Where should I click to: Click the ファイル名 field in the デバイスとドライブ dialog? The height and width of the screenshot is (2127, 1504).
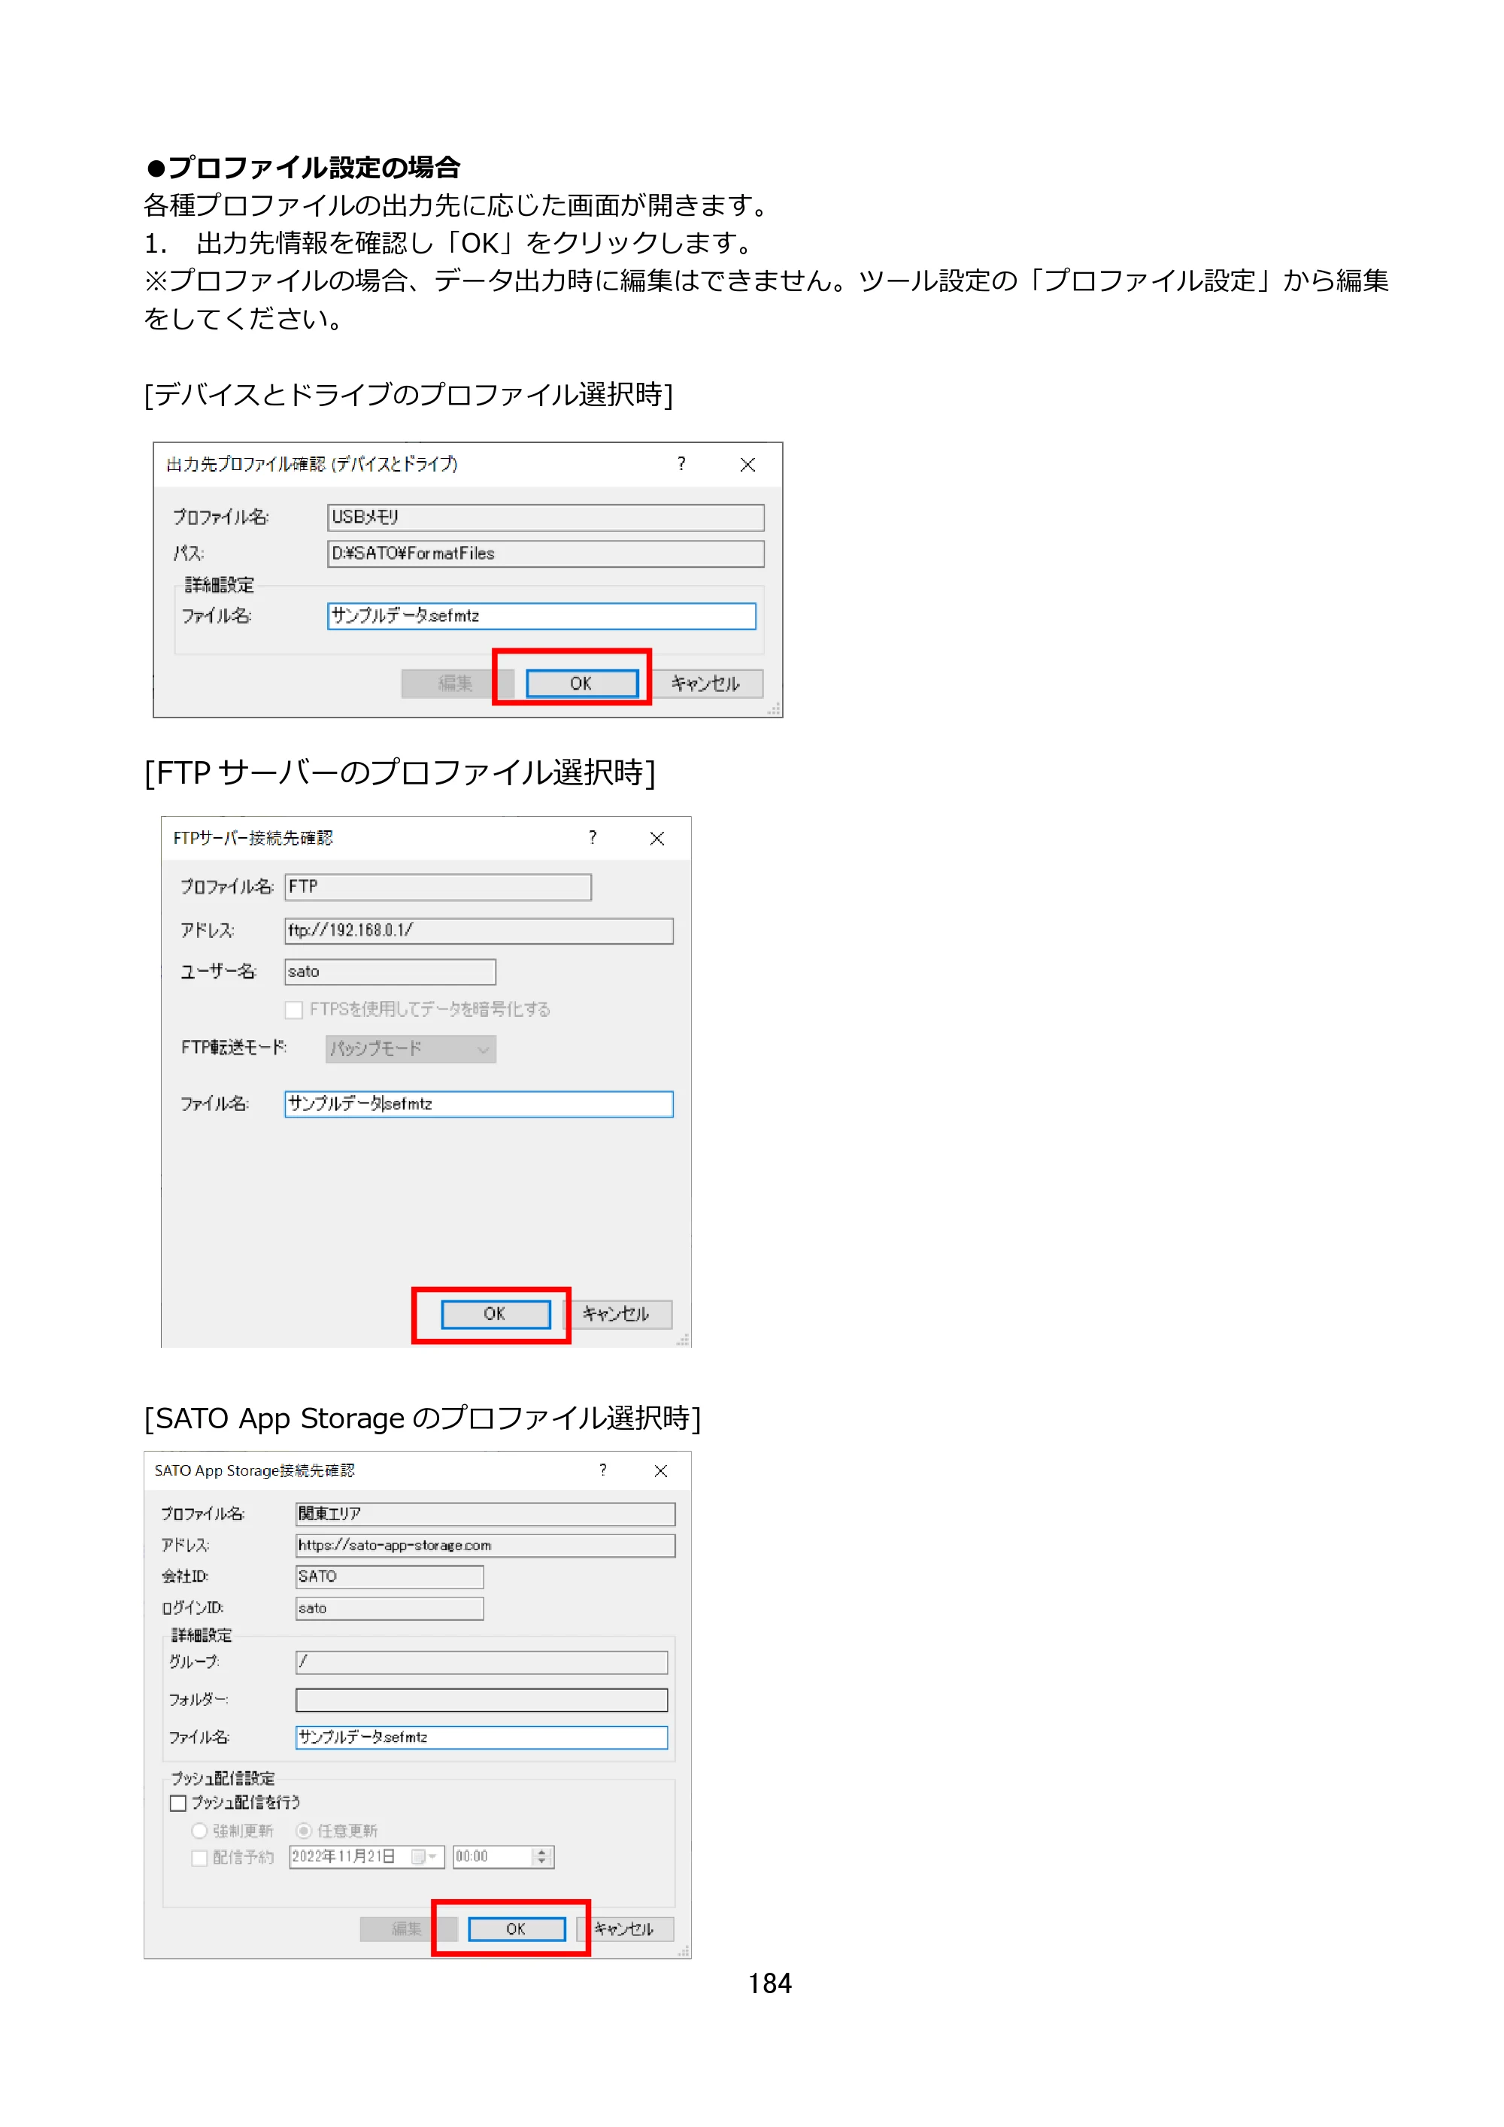click(541, 616)
